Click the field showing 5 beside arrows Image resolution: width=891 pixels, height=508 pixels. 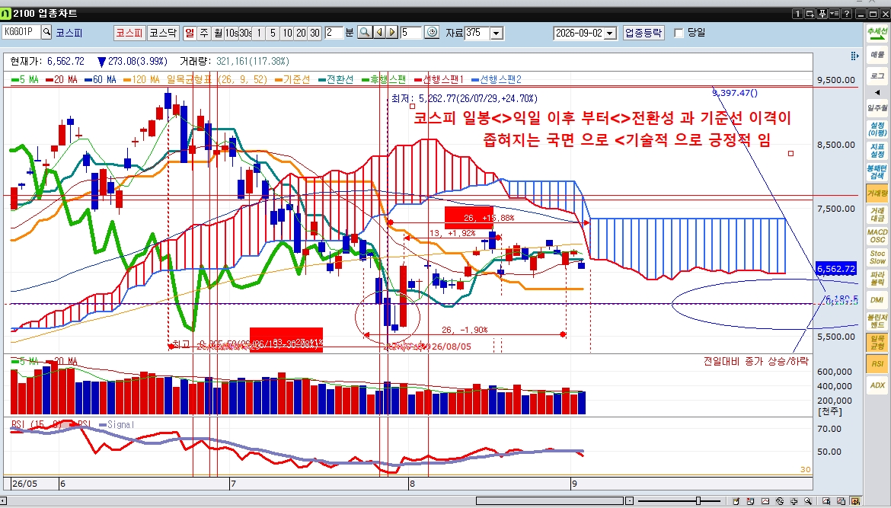pyautogui.click(x=410, y=33)
